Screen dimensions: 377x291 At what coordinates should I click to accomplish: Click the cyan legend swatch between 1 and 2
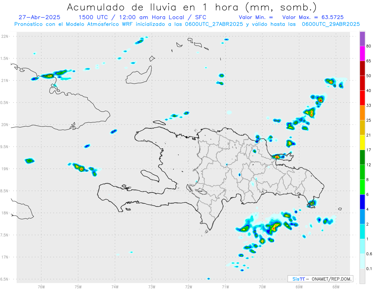click(x=362, y=231)
